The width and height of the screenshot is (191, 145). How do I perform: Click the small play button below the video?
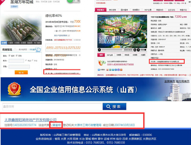99,50
